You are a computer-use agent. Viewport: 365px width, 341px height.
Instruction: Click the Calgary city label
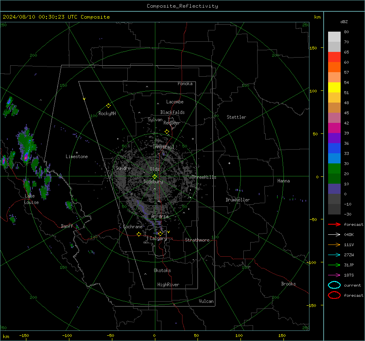(158, 238)
